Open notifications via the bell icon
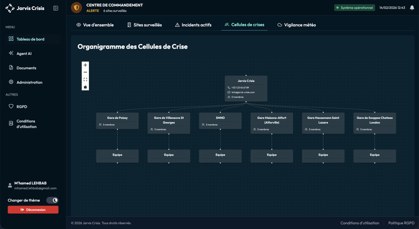Image resolution: width=419 pixels, height=229 pixels. coord(412,8)
